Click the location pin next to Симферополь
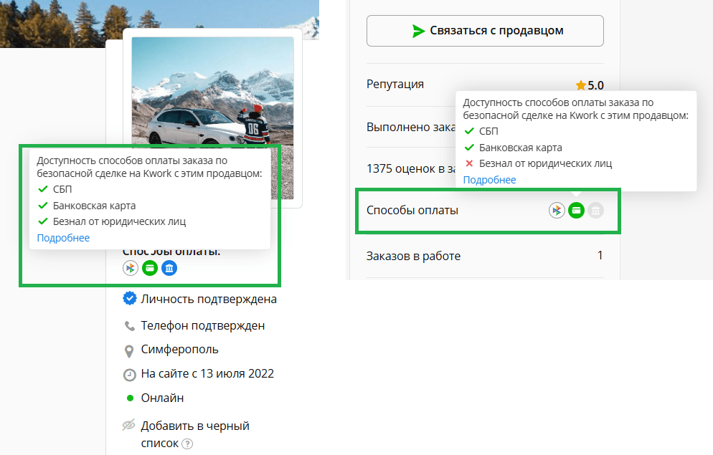 (129, 350)
